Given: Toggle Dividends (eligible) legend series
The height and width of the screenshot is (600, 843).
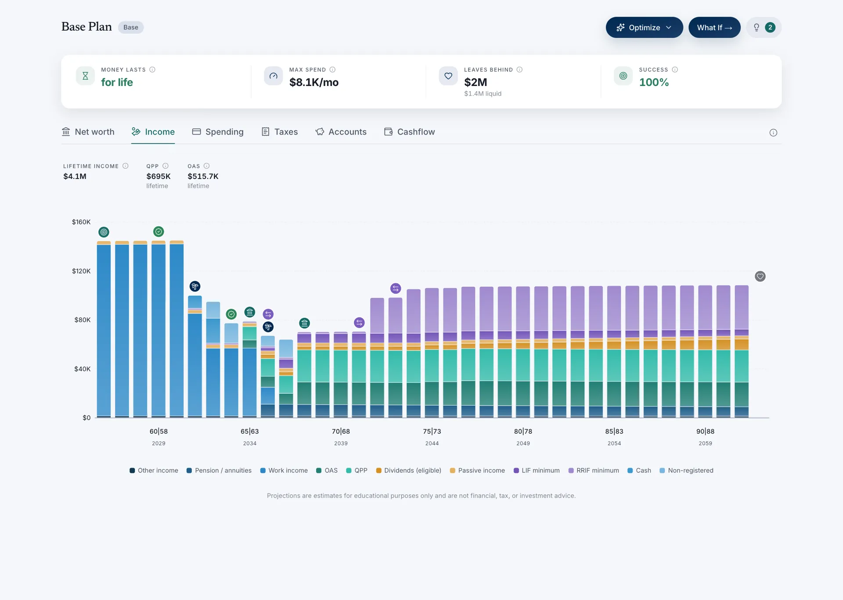Looking at the screenshot, I should [x=409, y=471].
